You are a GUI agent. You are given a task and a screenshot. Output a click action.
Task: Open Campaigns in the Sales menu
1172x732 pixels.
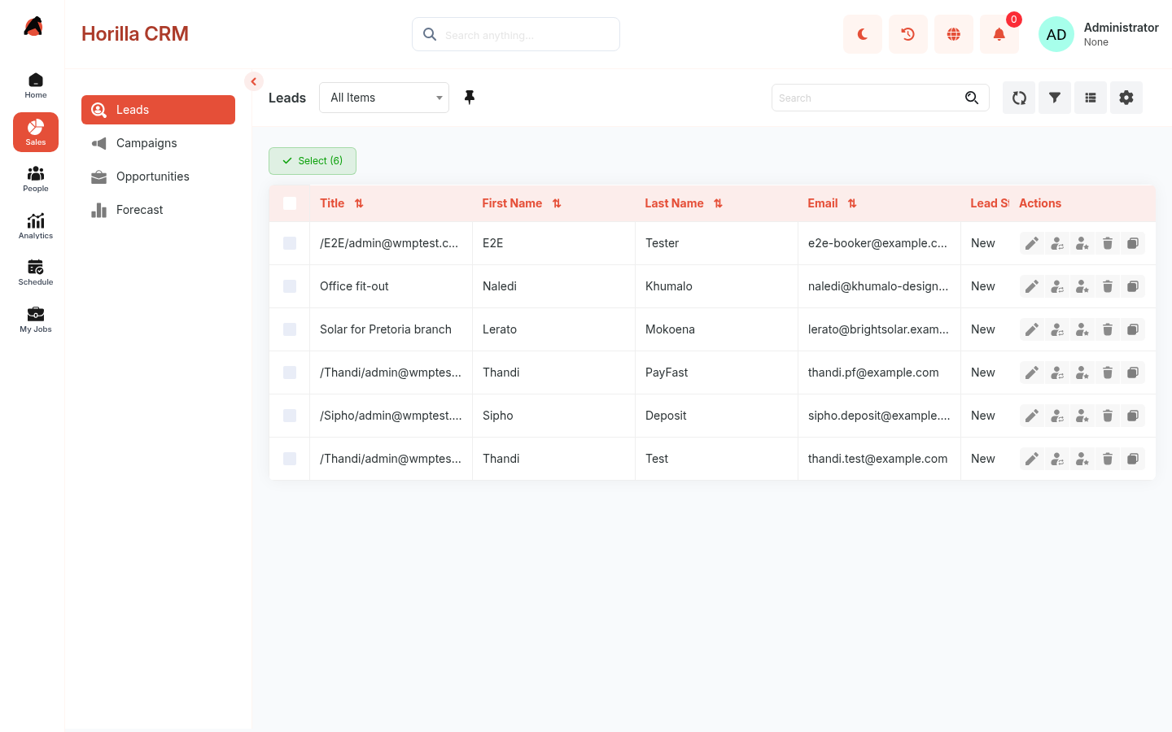pyautogui.click(x=158, y=143)
